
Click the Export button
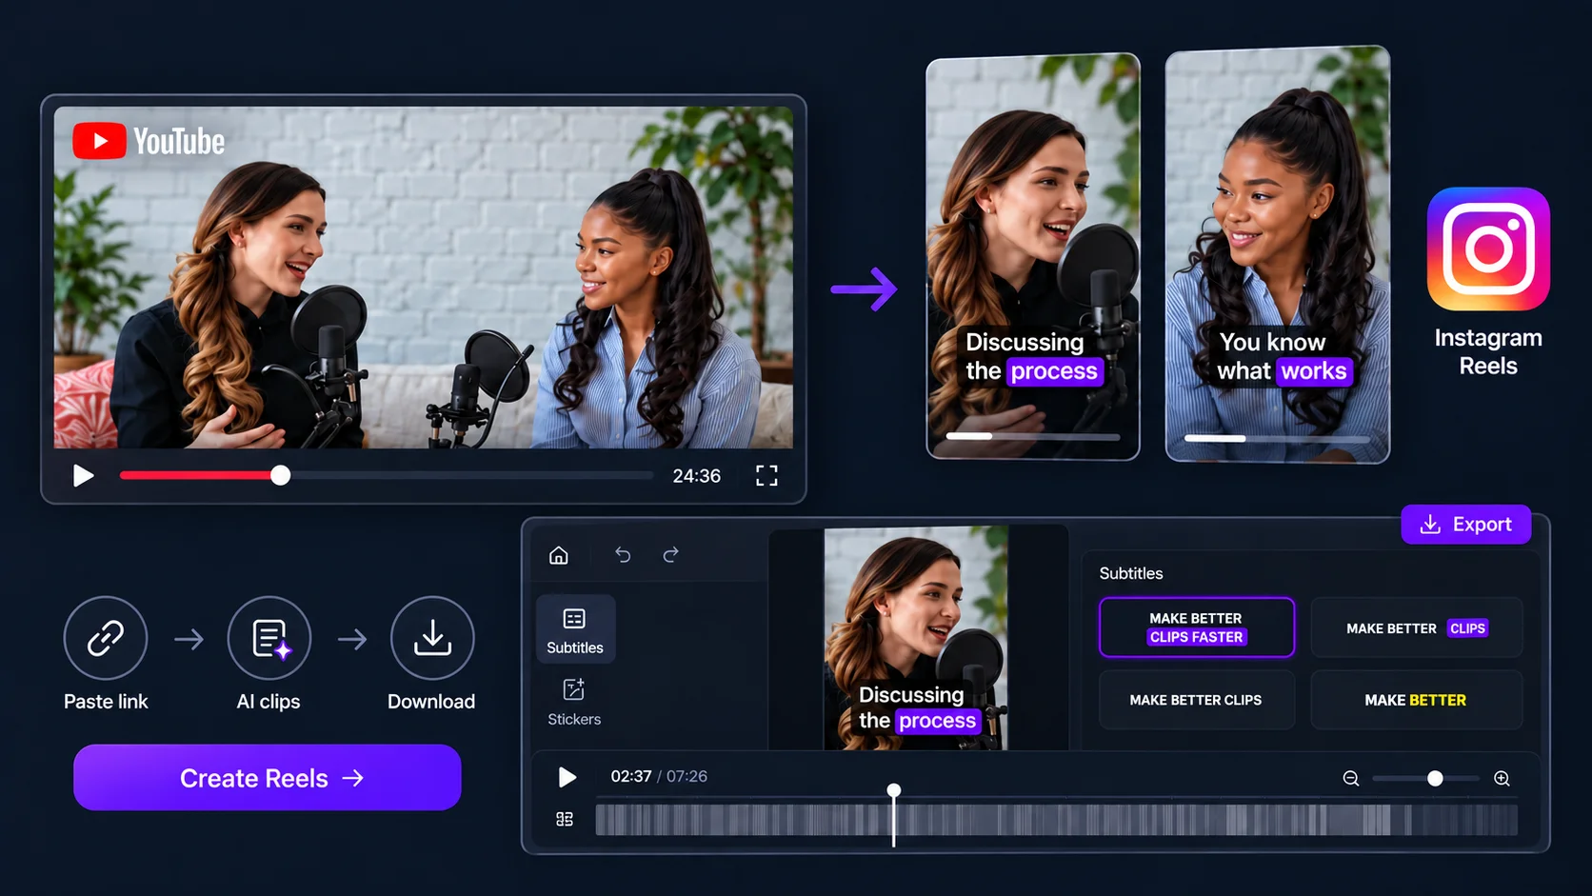click(1465, 525)
